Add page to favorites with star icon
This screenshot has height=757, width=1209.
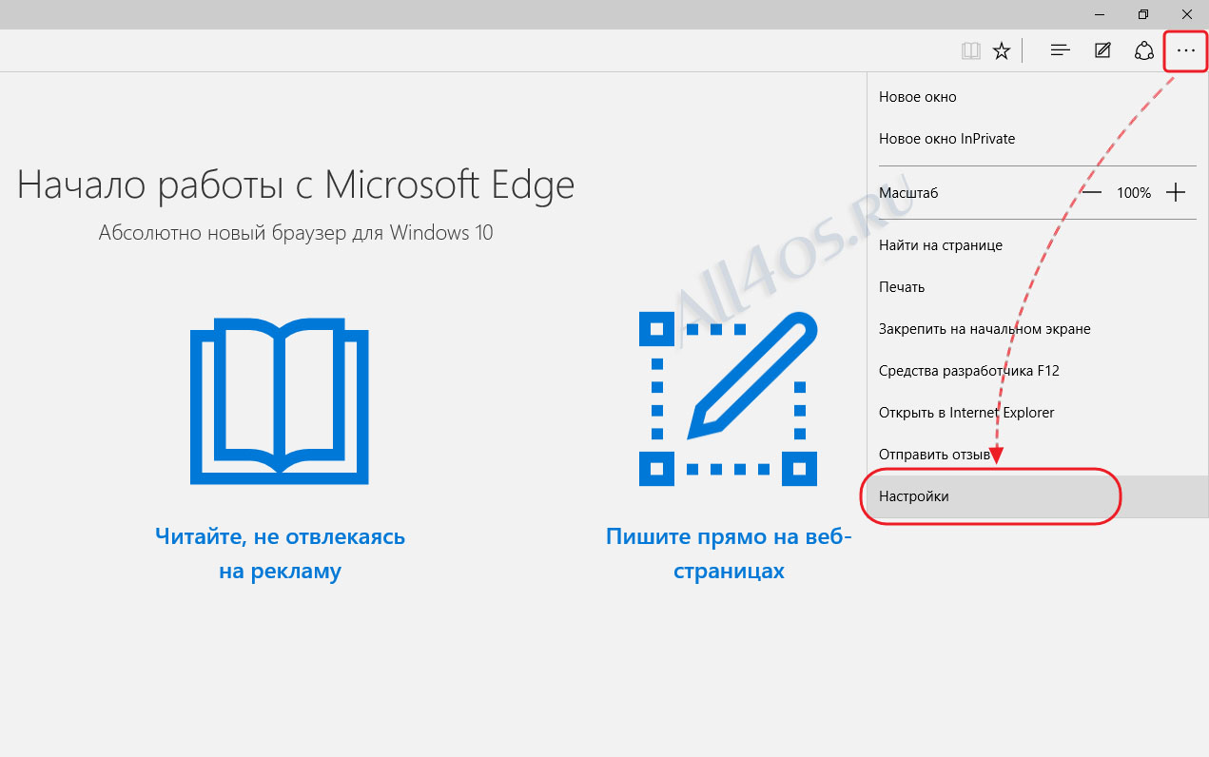click(x=1002, y=50)
